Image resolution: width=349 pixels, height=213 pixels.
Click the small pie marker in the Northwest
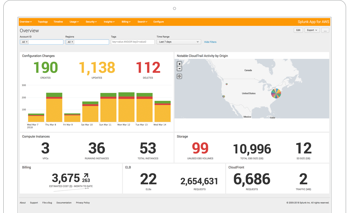tap(227, 84)
